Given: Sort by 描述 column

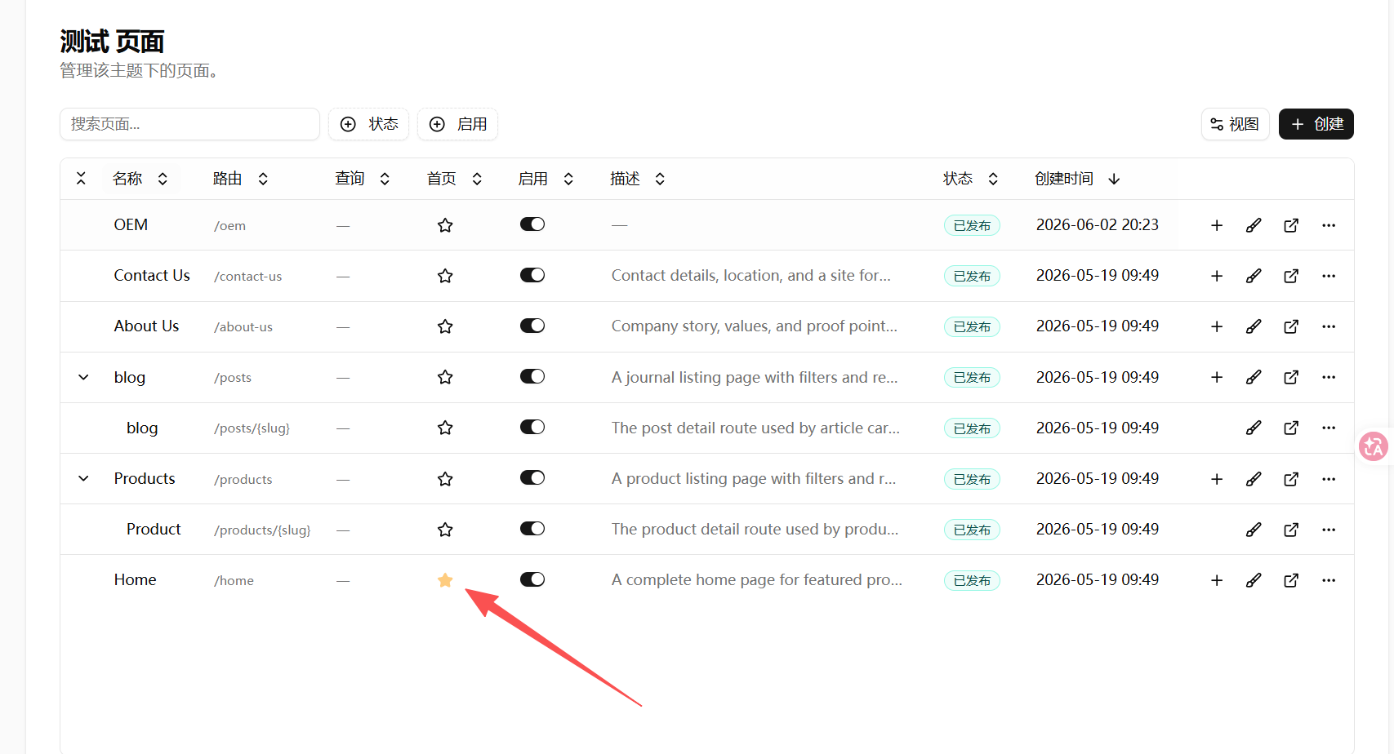Looking at the screenshot, I should (x=637, y=179).
